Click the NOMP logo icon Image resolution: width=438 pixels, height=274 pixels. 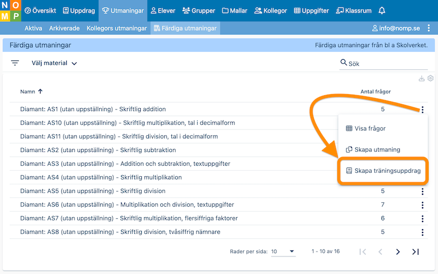10,10
